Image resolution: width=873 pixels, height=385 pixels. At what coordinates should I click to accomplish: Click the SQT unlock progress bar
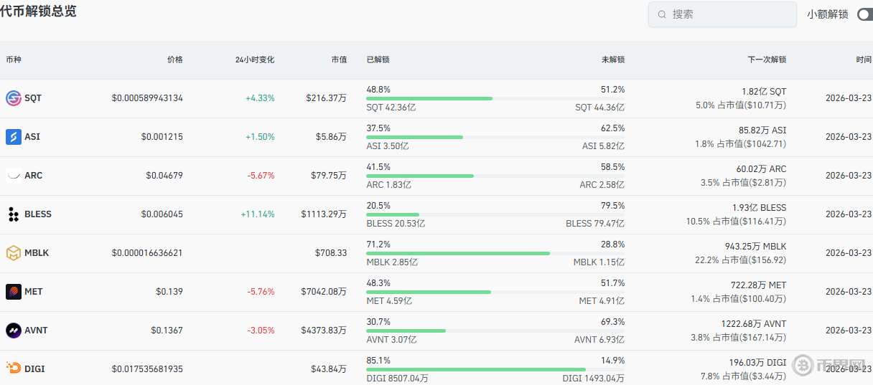(x=495, y=98)
